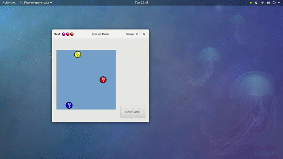283x159 pixels.
Task: Click the night light moon icon
Action: 256,3
